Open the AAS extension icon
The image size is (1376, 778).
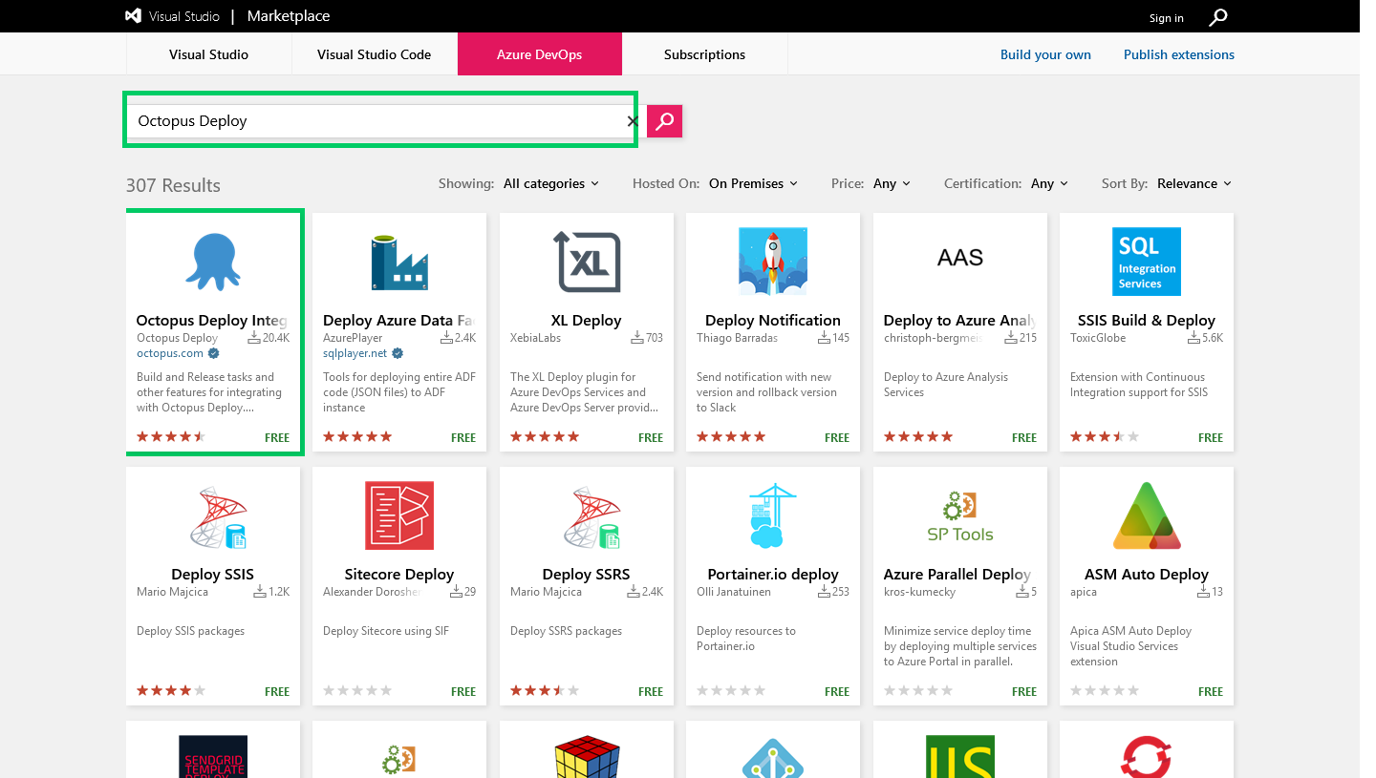pyautogui.click(x=960, y=258)
